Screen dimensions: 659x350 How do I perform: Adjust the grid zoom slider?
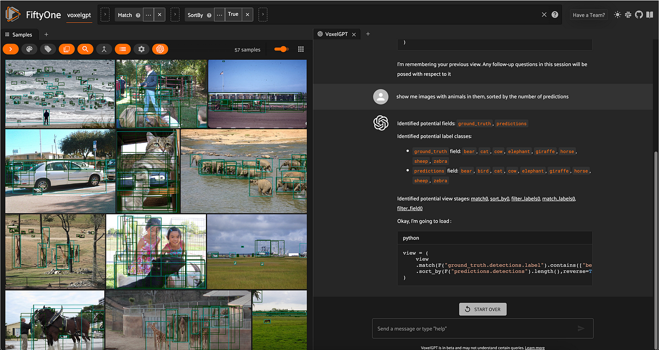(x=281, y=49)
